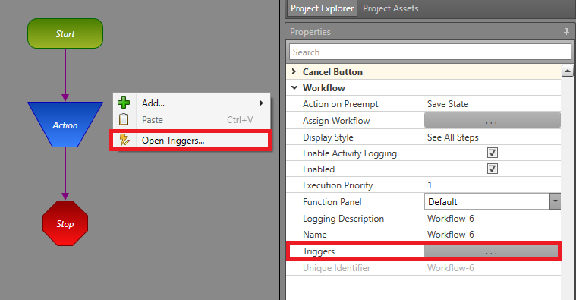Image resolution: width=576 pixels, height=300 pixels.
Task: Switch to the Project Explorer tab
Action: tap(323, 8)
